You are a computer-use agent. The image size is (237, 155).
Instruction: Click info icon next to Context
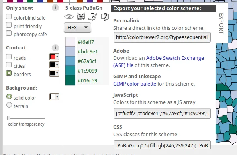point(55,48)
